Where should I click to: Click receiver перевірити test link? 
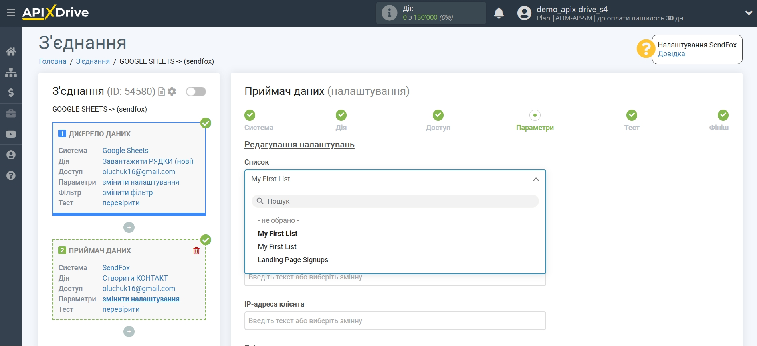(x=121, y=309)
